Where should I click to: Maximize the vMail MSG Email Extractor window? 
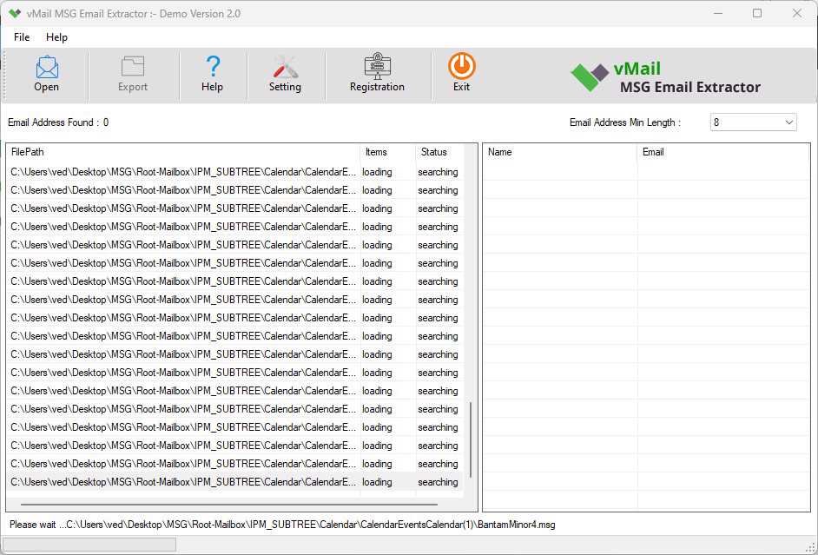[x=757, y=14]
